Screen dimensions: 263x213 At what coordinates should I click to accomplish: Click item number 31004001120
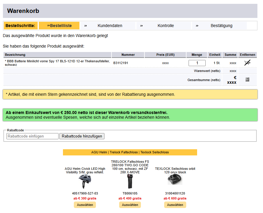click(175, 193)
